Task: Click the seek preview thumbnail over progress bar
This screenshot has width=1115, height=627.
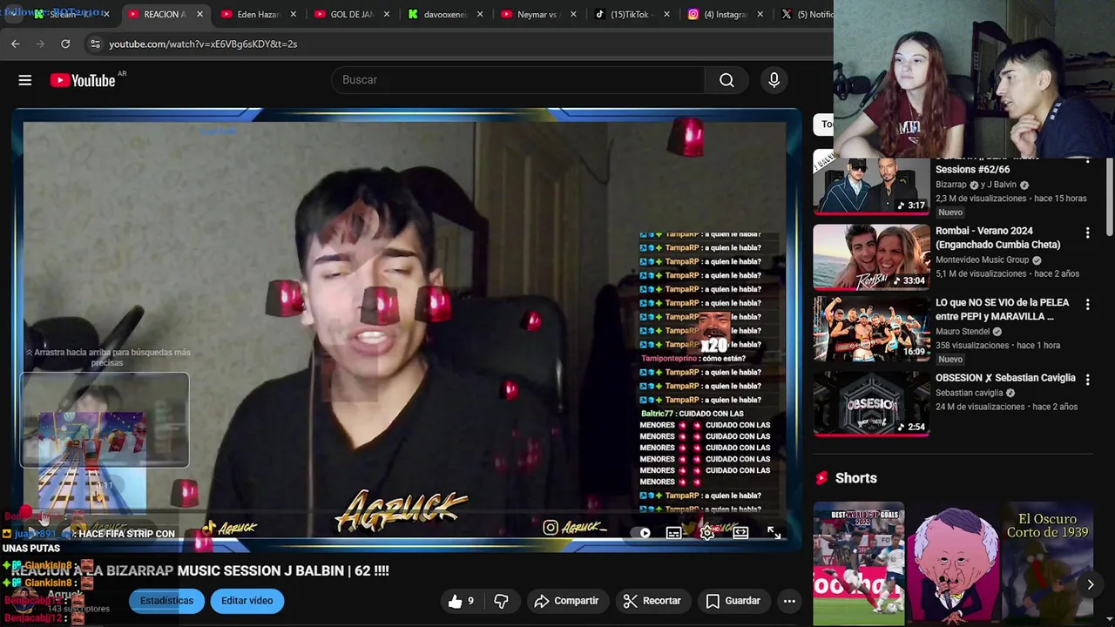Action: tap(105, 421)
